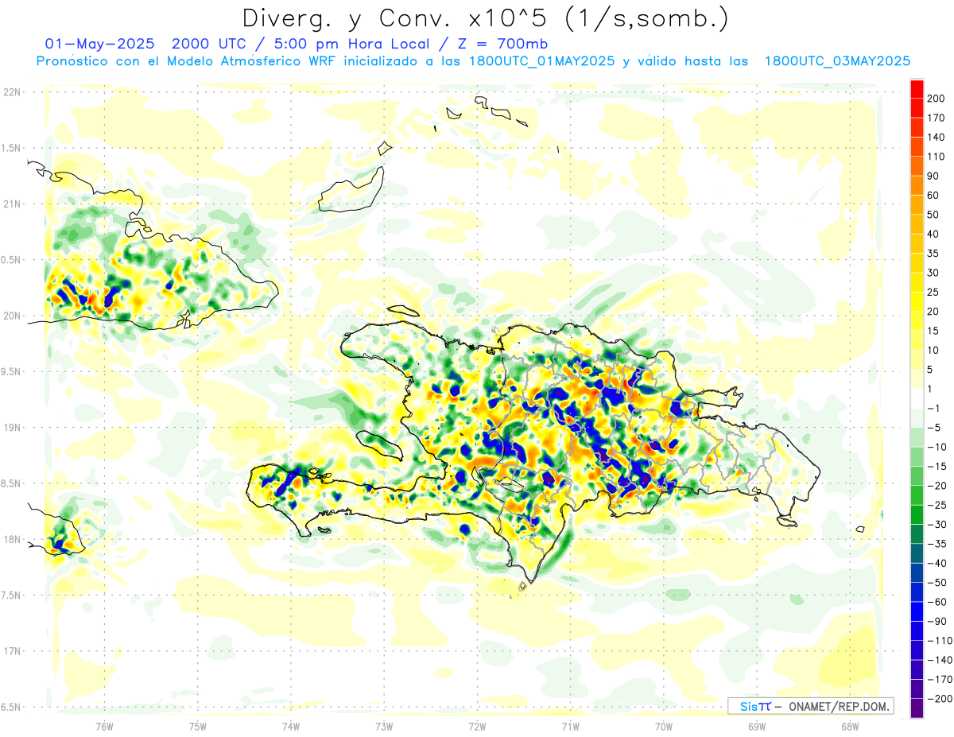This screenshot has height=737, width=954.
Task: Click the -60 colorbar label
Action: (x=939, y=602)
